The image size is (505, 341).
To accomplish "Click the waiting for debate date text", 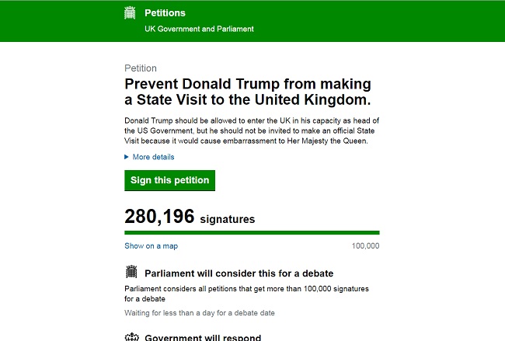I will pos(200,313).
